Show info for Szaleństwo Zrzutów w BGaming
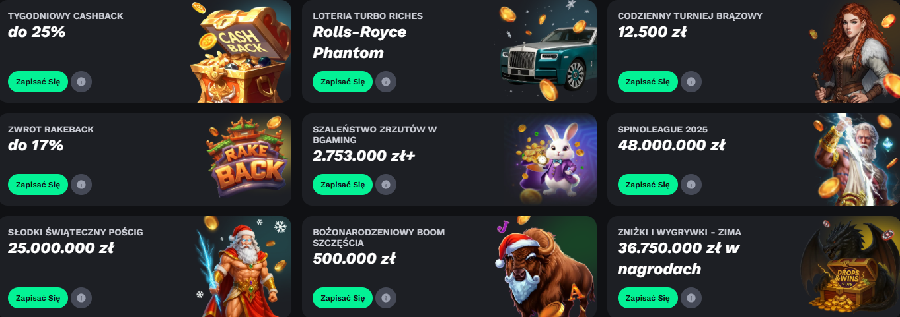The image size is (900, 317). coord(386,185)
